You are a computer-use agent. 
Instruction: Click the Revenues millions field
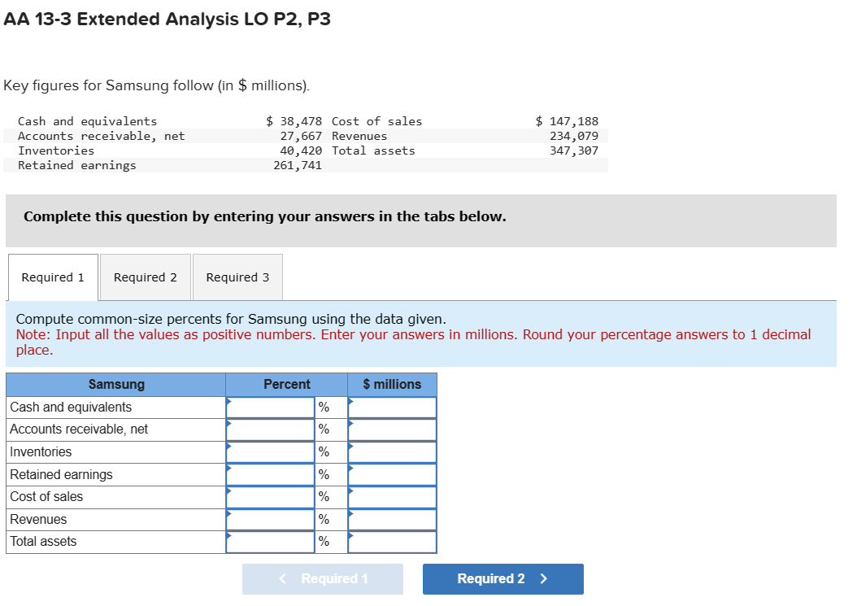[392, 519]
